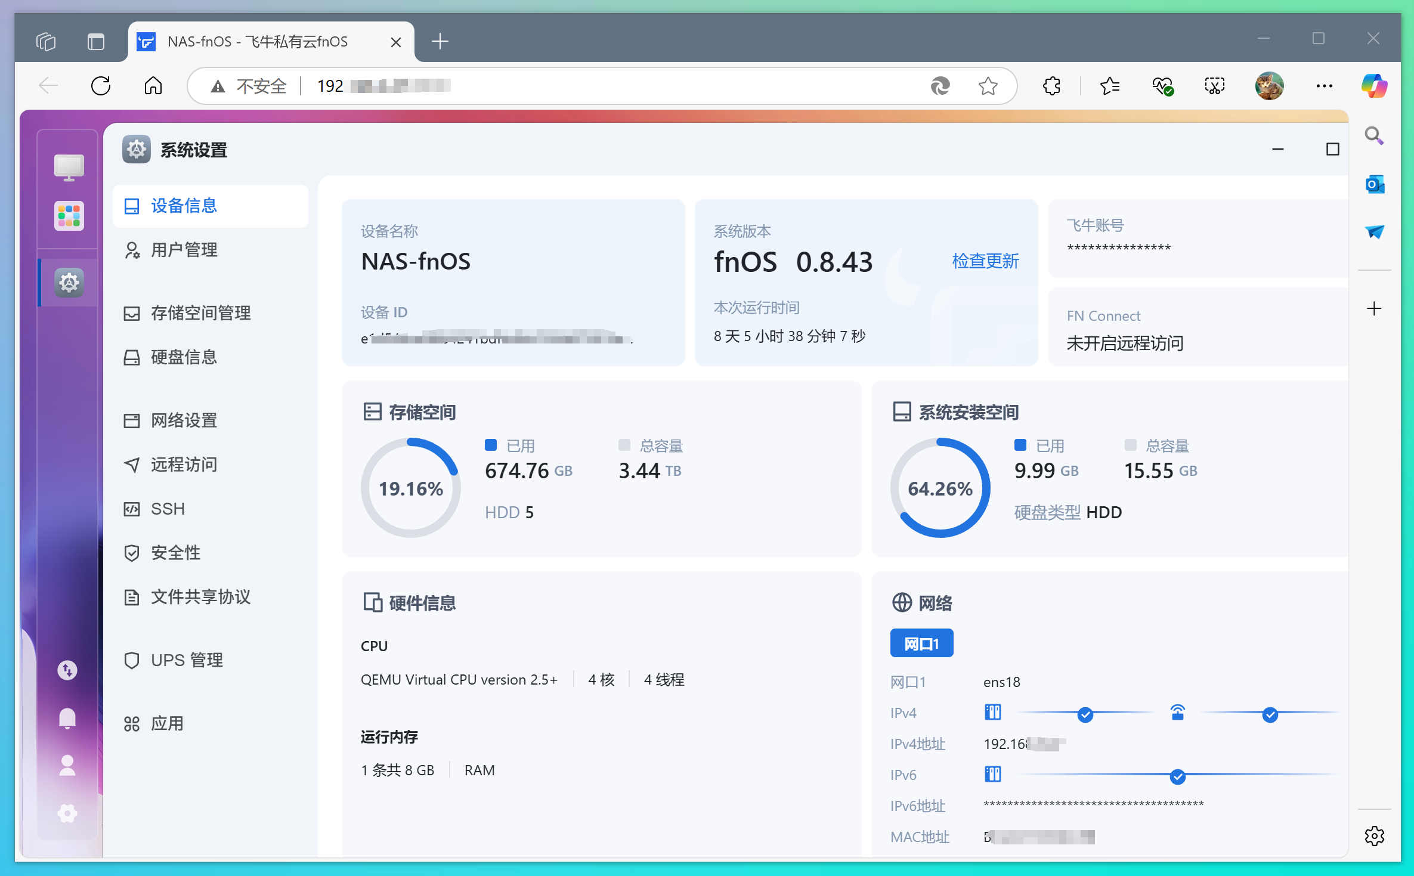The image size is (1414, 876).
Task: Refresh the browser page
Action: (x=101, y=86)
